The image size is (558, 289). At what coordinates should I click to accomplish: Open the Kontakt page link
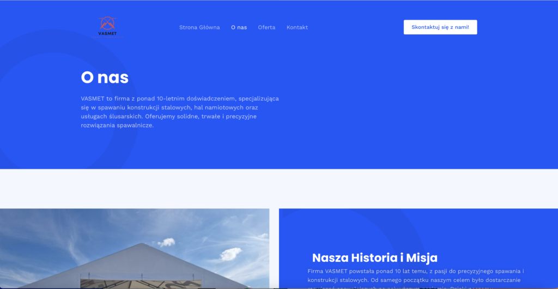[x=297, y=27]
